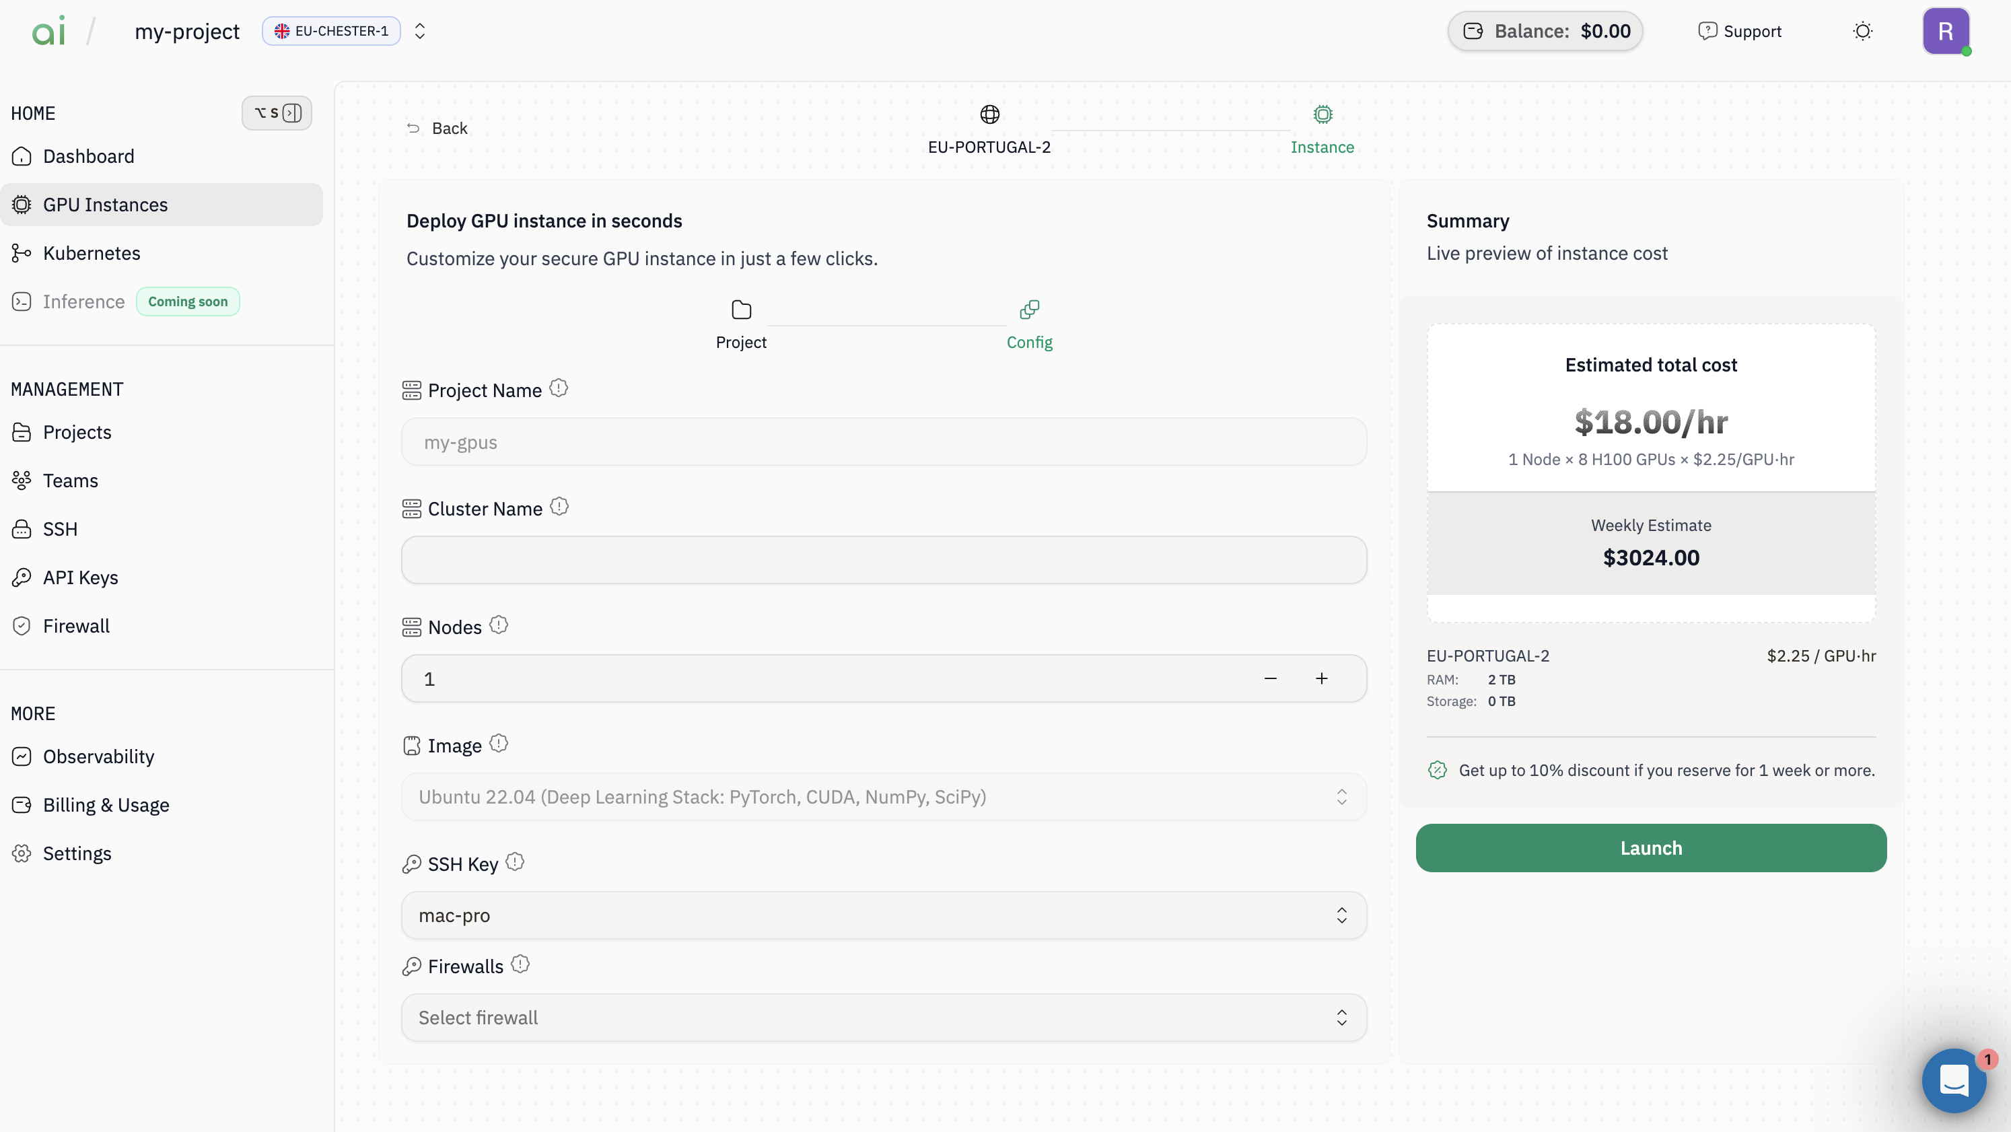The width and height of the screenshot is (2011, 1132).
Task: Click the Firewalls info icon
Action: coord(520,964)
